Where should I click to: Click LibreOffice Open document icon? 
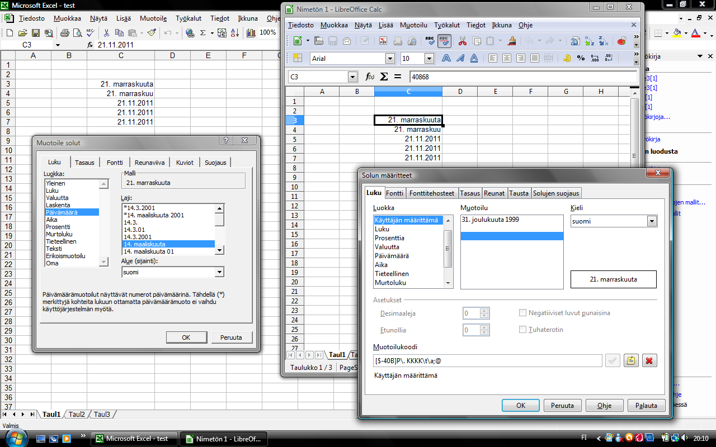pos(319,41)
